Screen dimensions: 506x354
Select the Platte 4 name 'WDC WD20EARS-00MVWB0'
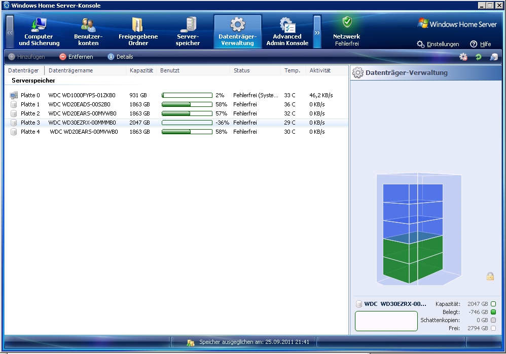click(x=84, y=132)
